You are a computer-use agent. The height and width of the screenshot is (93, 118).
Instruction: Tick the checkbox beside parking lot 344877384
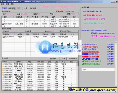4,37
